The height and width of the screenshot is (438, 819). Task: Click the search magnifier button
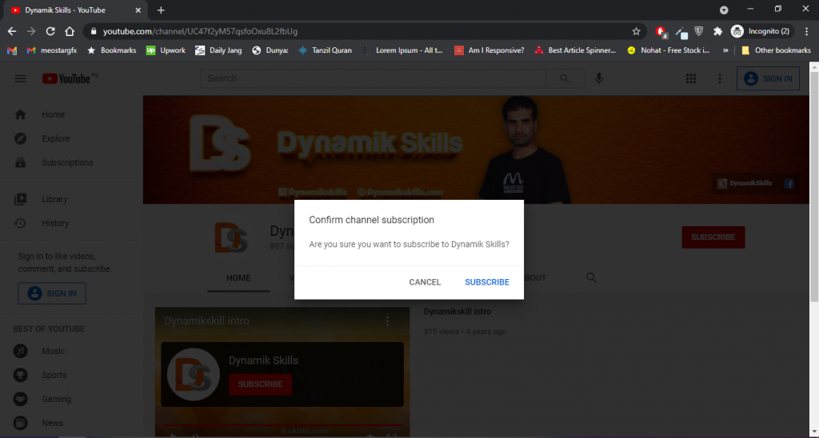[565, 78]
